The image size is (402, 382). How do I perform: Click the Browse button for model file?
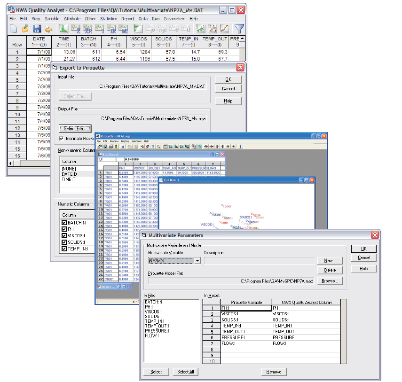pyautogui.click(x=330, y=281)
